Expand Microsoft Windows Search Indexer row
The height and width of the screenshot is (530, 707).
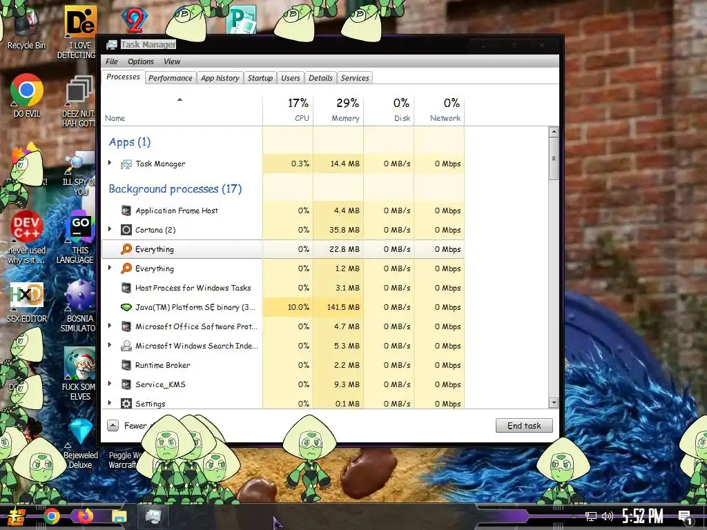coord(110,345)
